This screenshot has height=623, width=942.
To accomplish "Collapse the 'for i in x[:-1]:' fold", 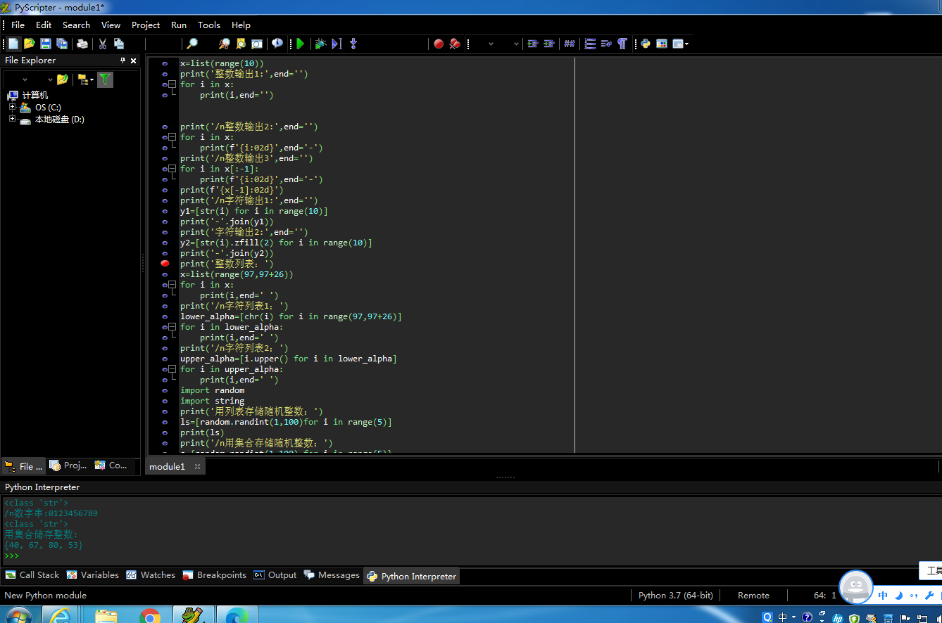I will pos(172,169).
